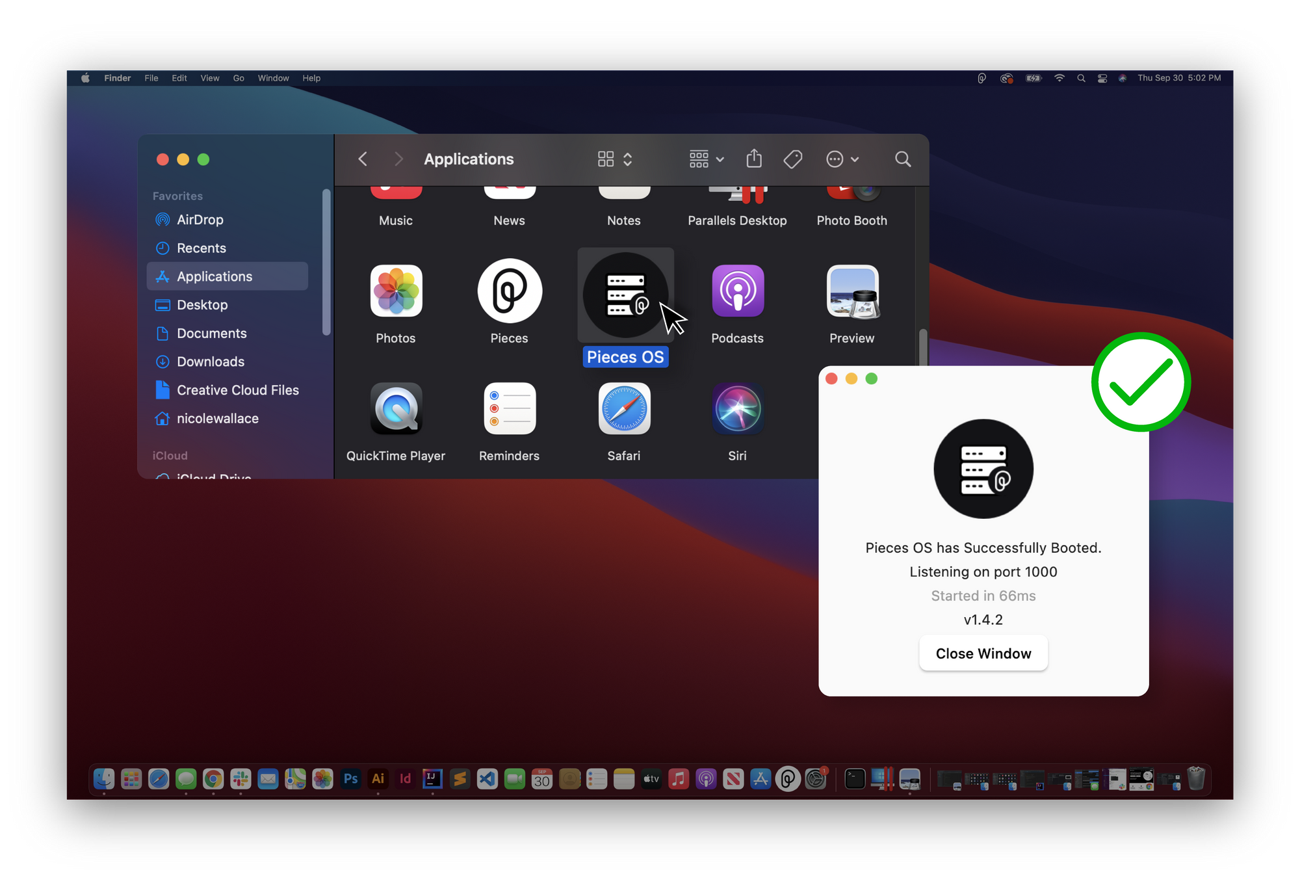This screenshot has height=870, width=1300.
Task: Select AirDrop in Favorites sidebar
Action: (200, 220)
